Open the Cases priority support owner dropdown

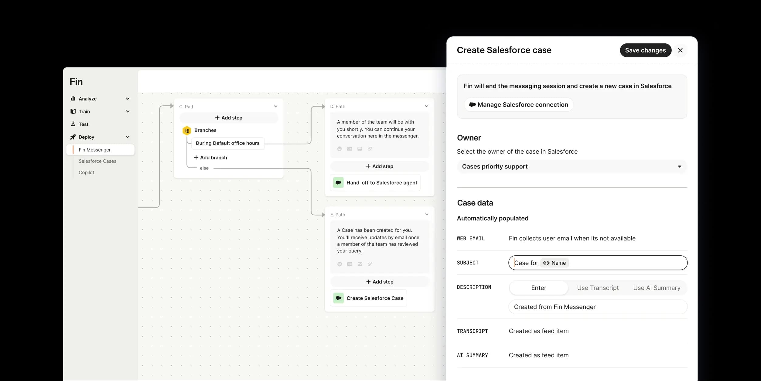point(572,166)
